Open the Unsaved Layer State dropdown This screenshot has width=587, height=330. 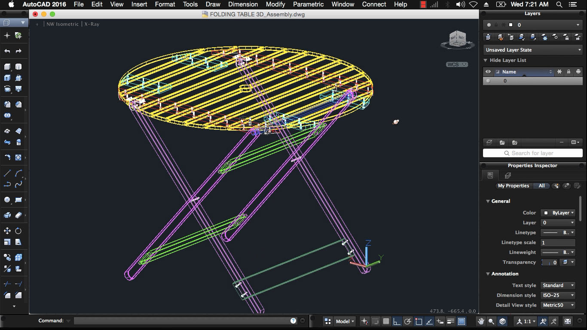click(x=533, y=50)
